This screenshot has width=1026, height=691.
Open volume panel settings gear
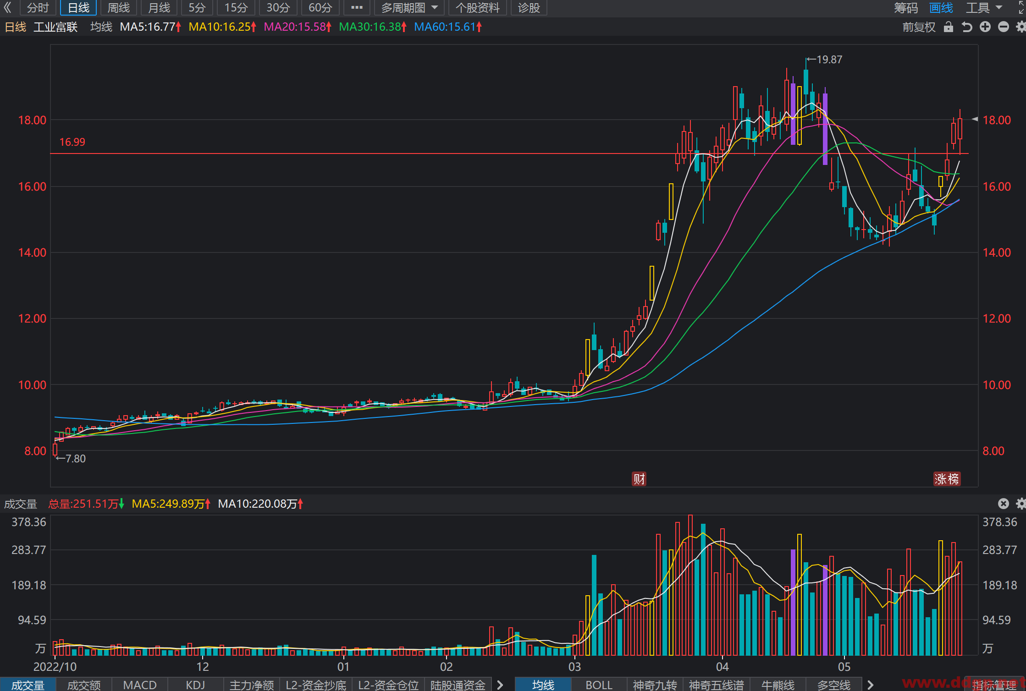tap(1021, 504)
